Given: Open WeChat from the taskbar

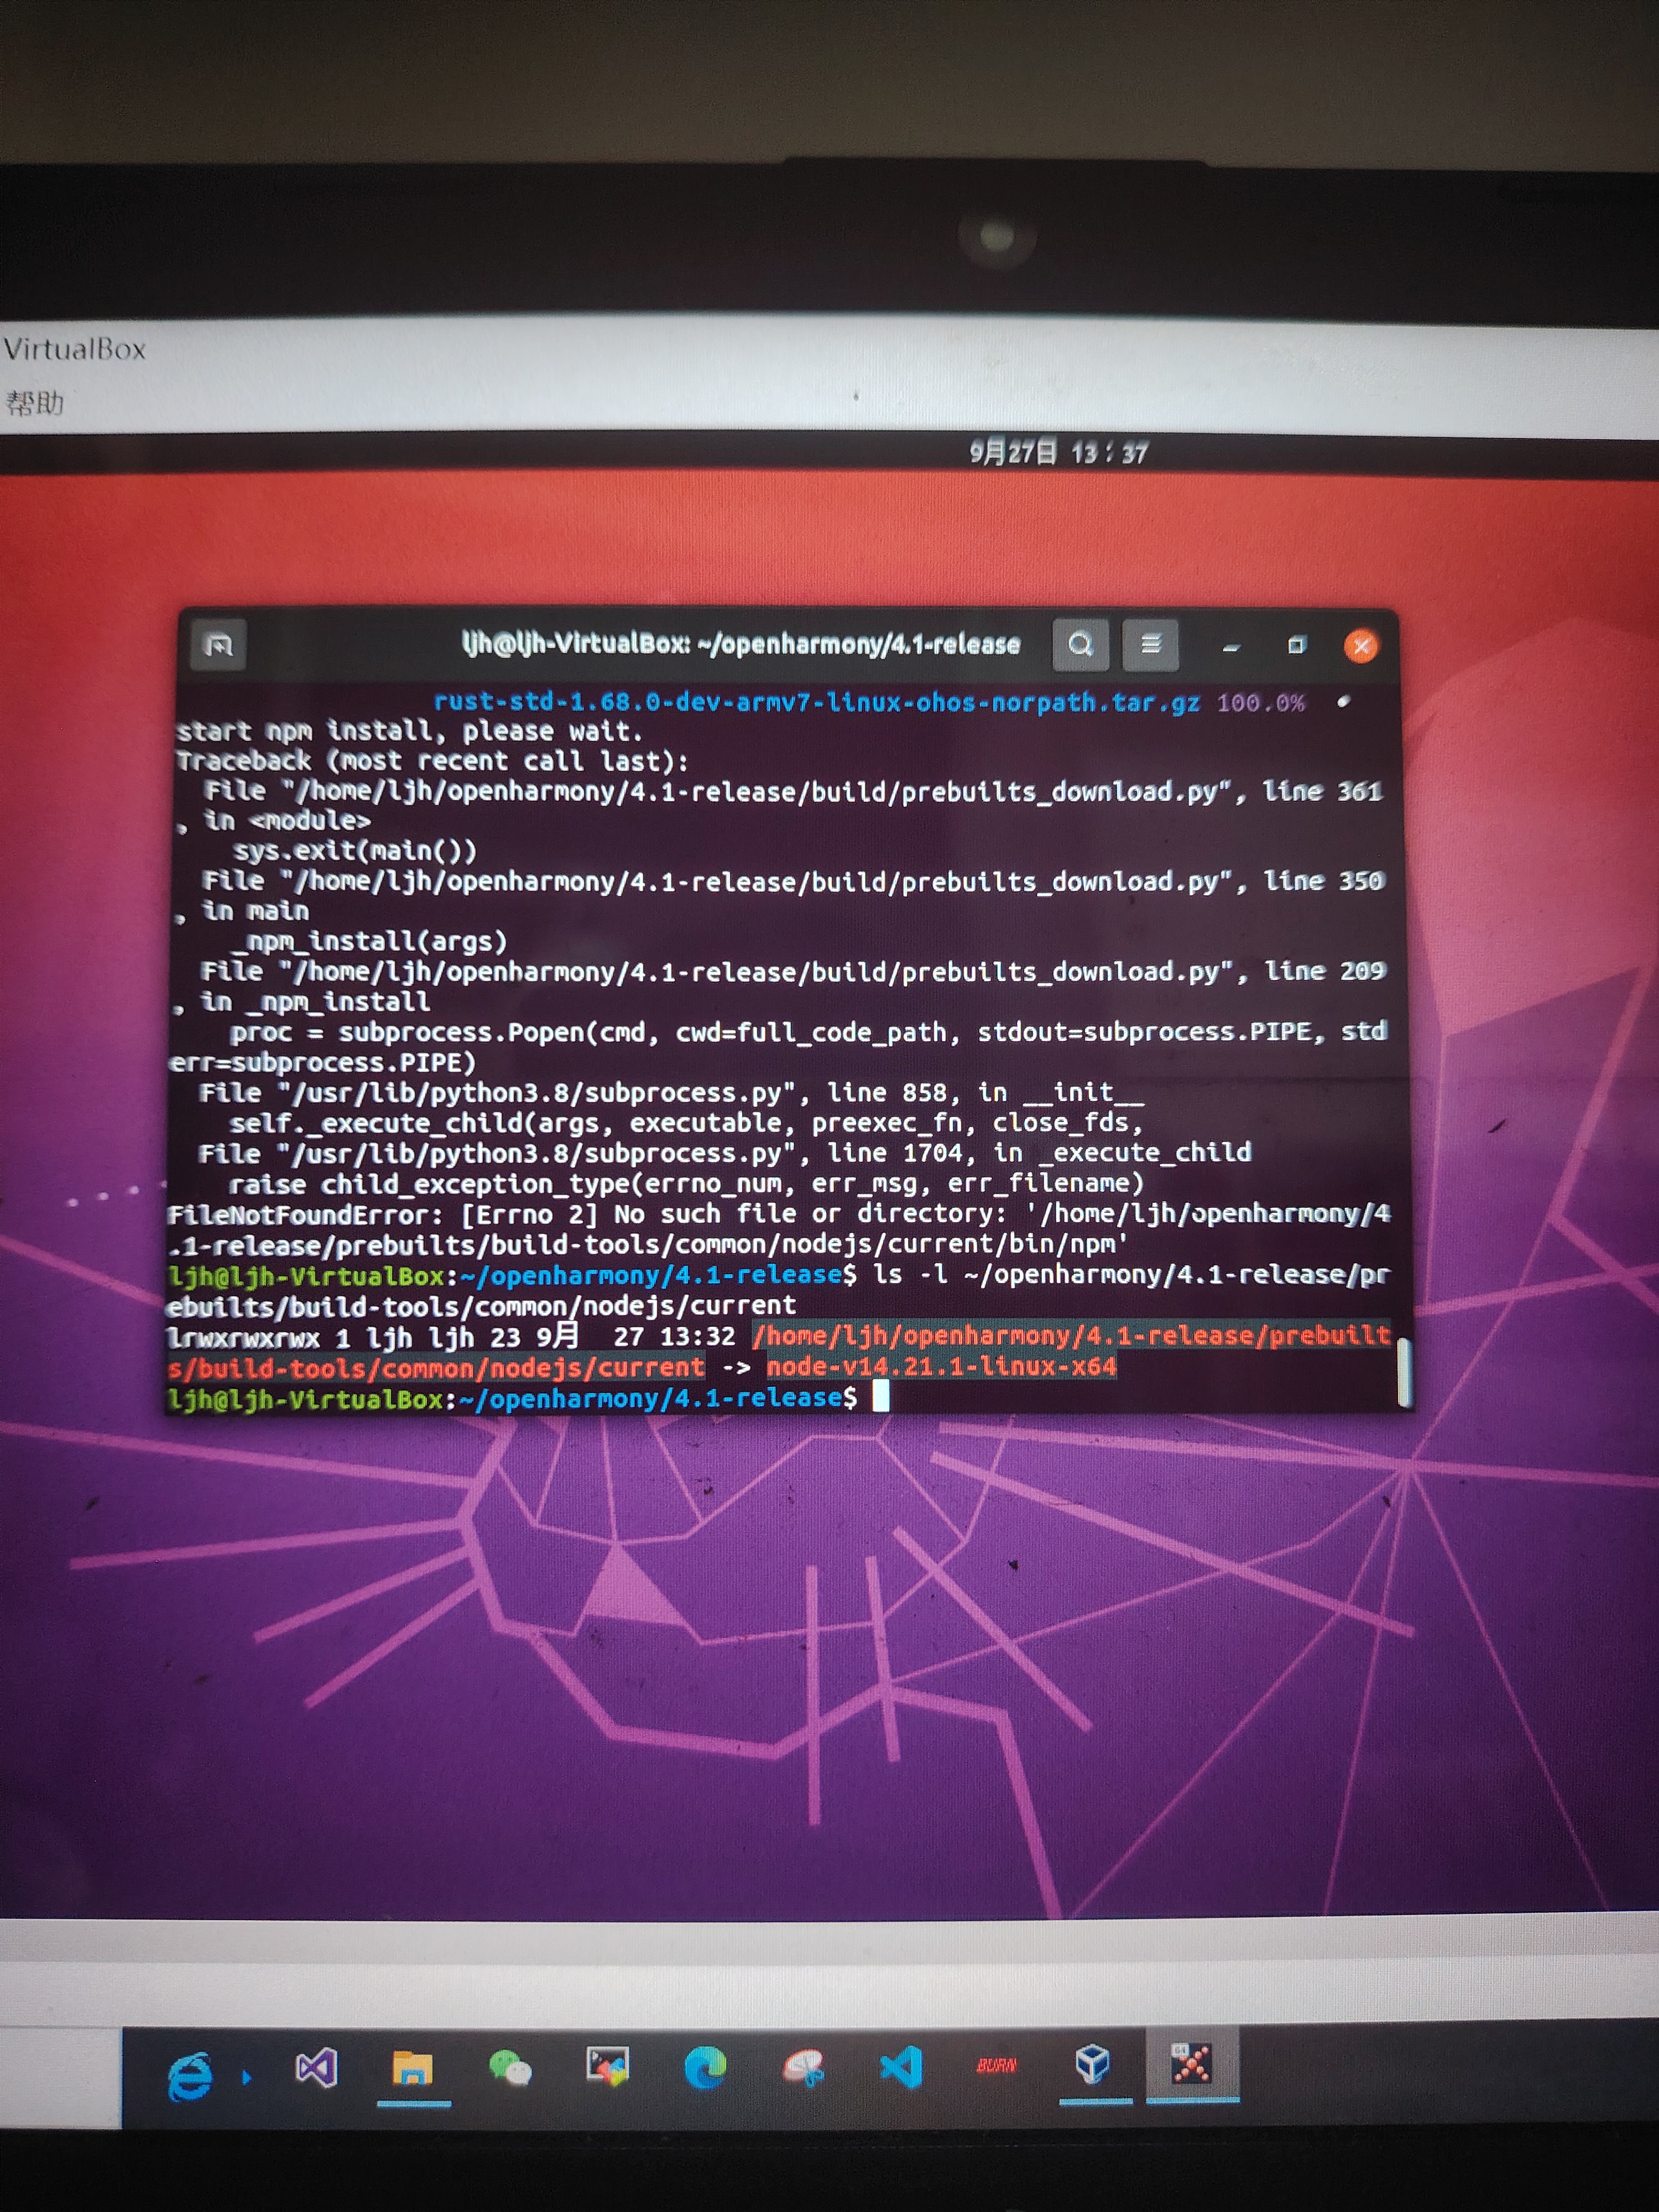Looking at the screenshot, I should point(510,2067).
